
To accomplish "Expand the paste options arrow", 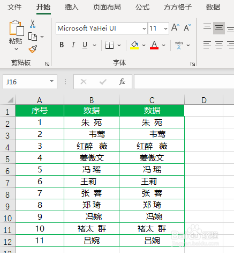I will 16,49.
